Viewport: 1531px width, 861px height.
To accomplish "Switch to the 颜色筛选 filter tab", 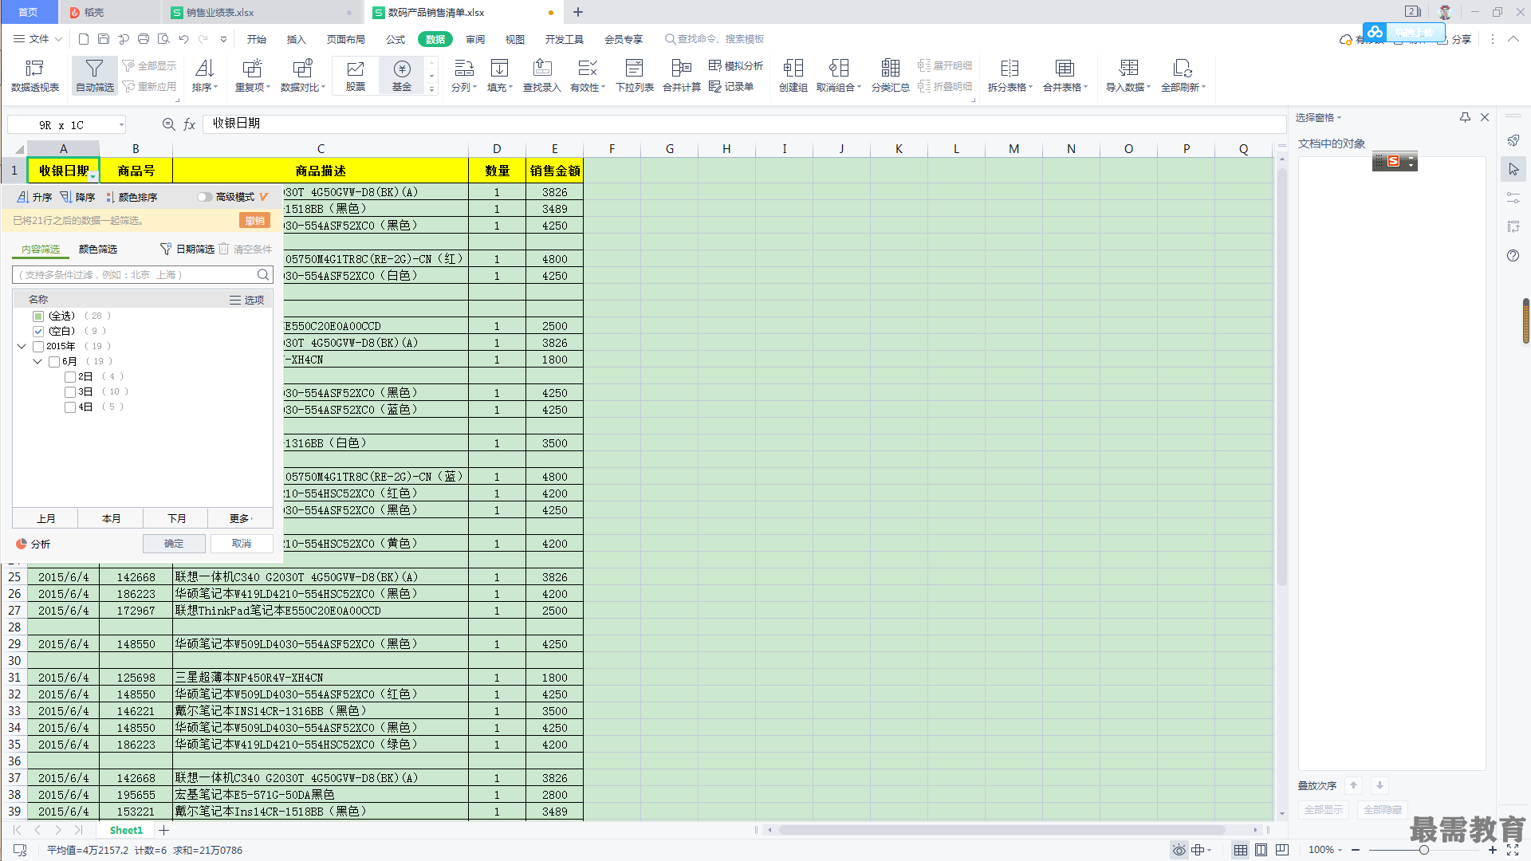I will coord(98,250).
